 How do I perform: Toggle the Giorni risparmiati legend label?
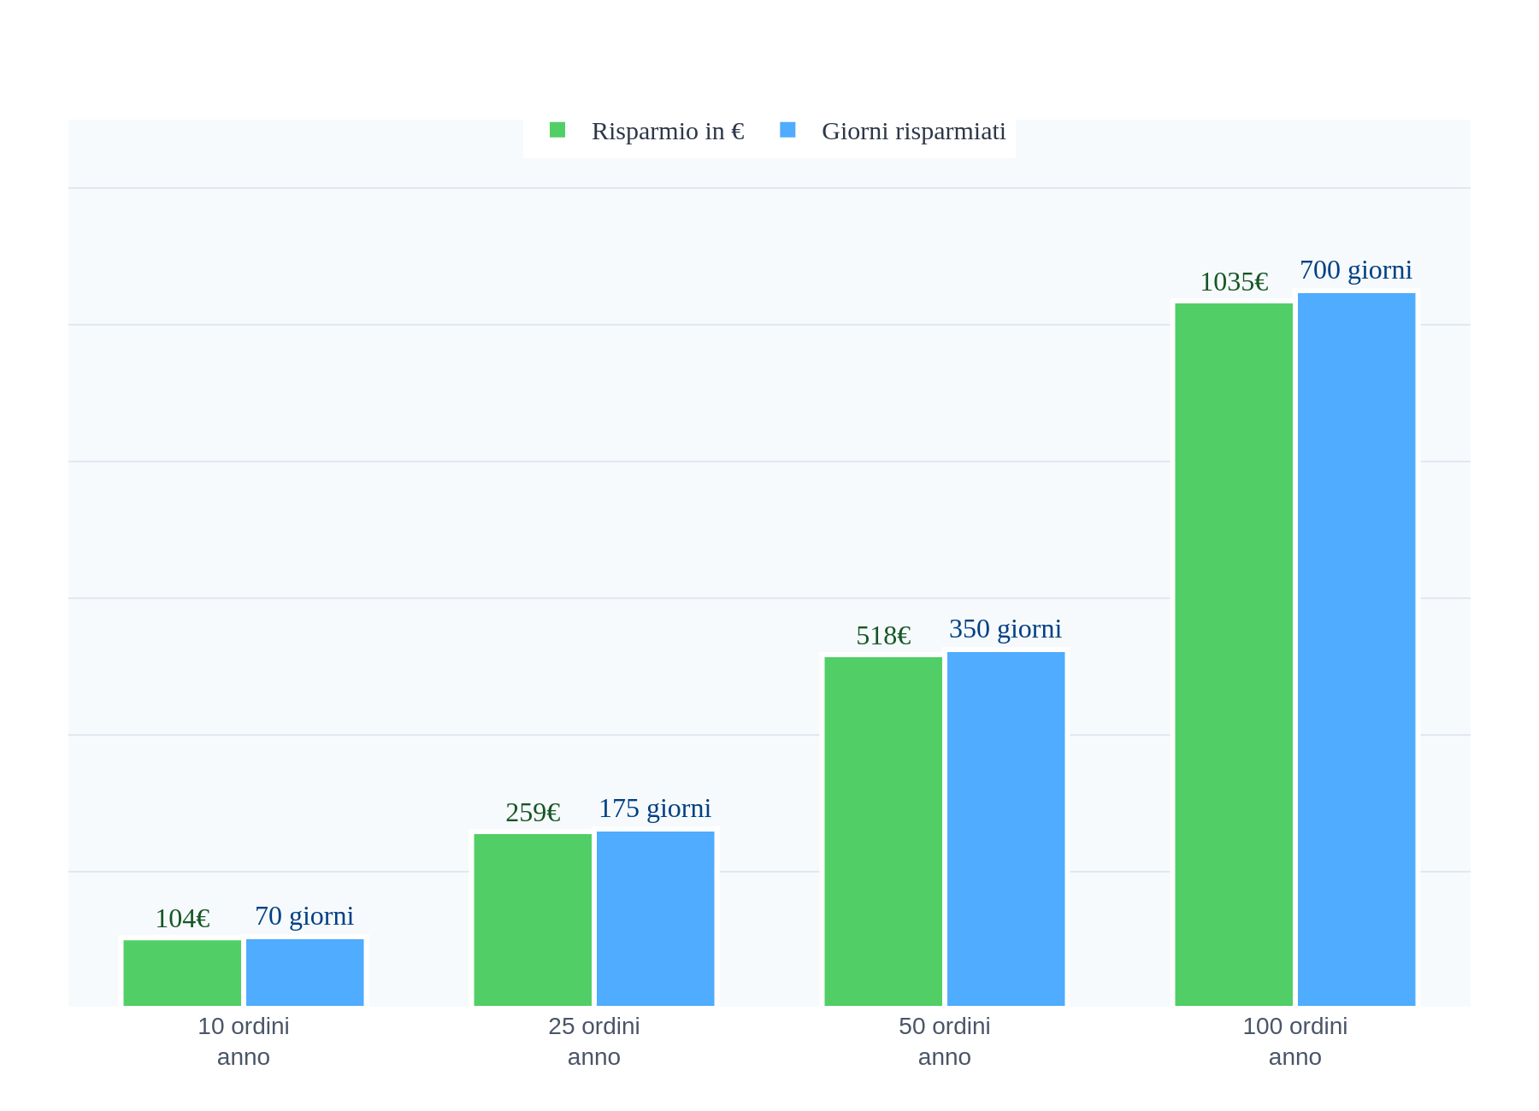[913, 132]
